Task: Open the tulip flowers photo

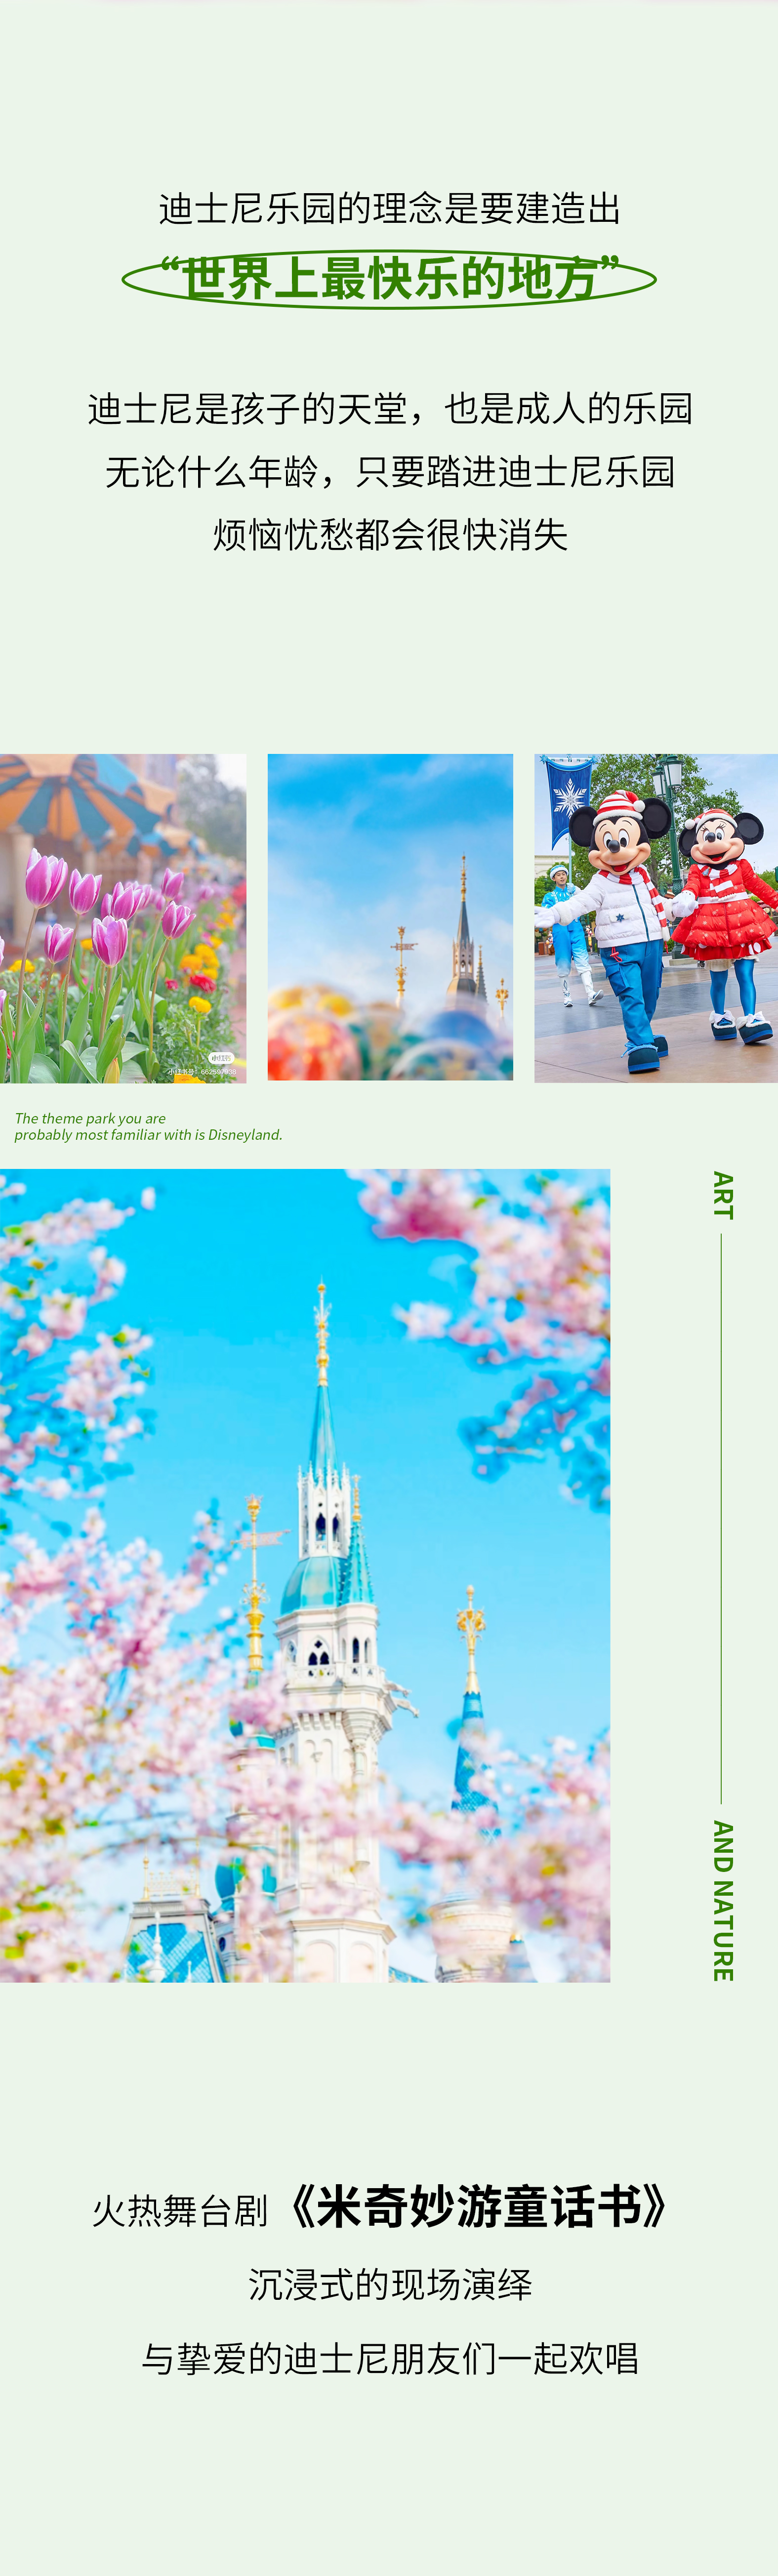Action: point(123,918)
